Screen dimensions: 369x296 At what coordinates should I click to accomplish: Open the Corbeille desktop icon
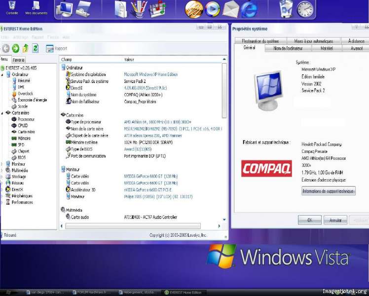tap(12, 7)
